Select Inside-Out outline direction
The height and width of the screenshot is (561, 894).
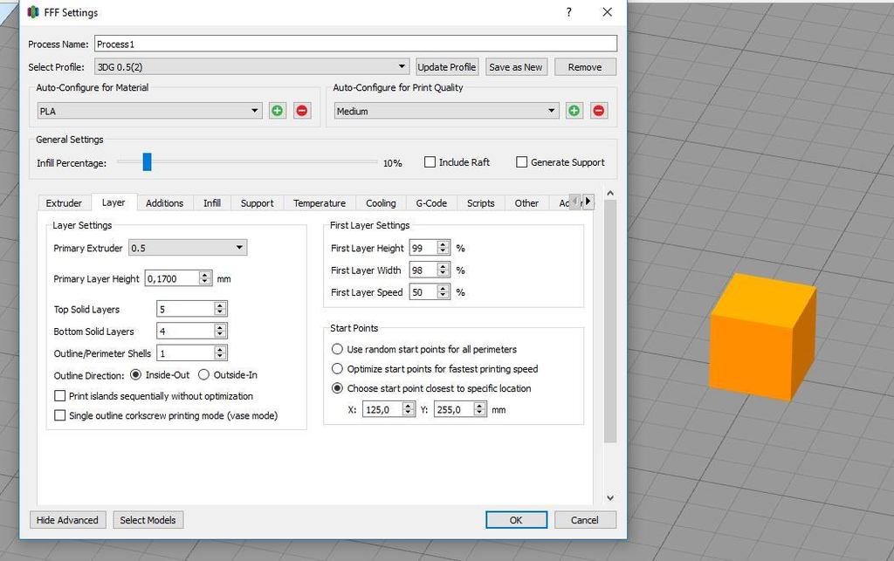coord(135,375)
